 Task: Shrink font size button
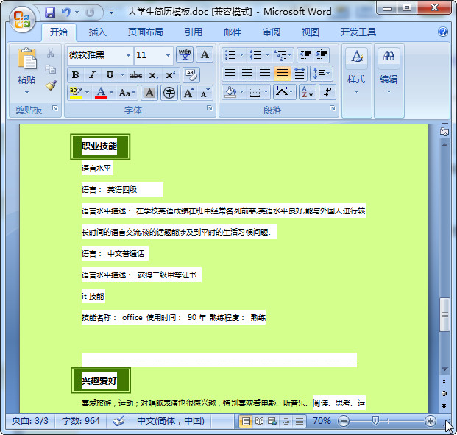205,93
